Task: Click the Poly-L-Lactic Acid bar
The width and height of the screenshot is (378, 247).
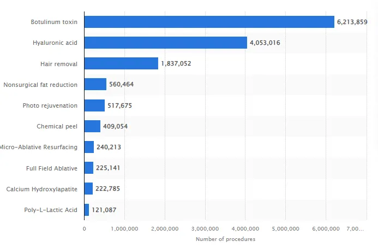Action: click(x=87, y=210)
